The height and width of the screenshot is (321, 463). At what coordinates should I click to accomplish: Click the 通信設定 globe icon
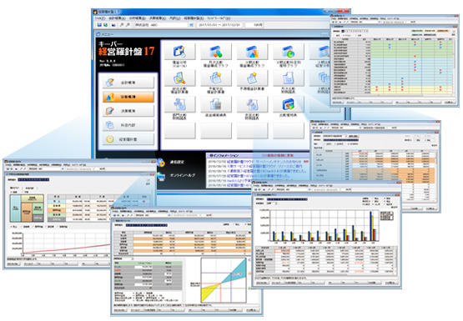(161, 162)
